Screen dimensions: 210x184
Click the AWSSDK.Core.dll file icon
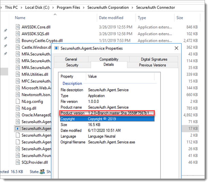(18, 27)
